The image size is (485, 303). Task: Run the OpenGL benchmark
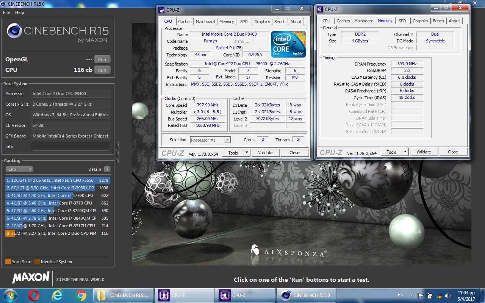pos(102,59)
